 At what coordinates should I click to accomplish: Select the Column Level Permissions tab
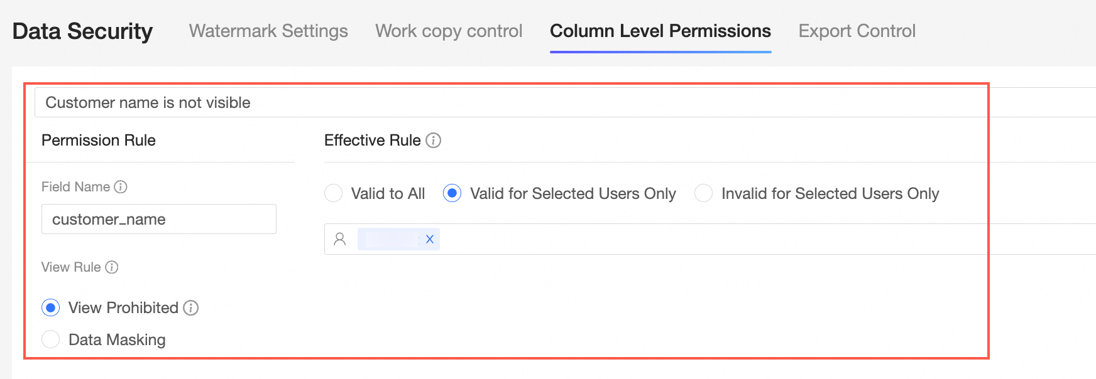click(x=660, y=31)
